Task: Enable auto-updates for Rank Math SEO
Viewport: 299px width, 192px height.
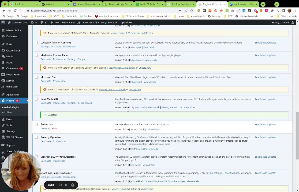Action: (266, 99)
